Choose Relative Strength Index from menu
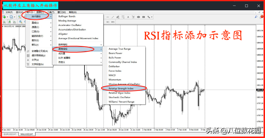This screenshot has width=265, height=138. (121, 89)
